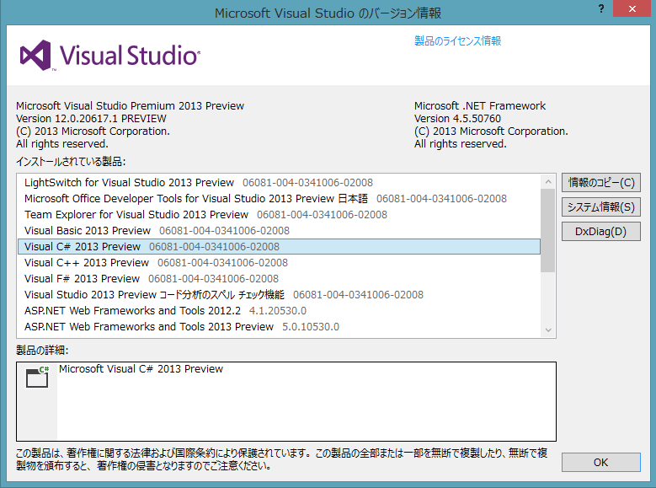Launch DxDiag(D) button
The image size is (656, 488).
point(600,232)
